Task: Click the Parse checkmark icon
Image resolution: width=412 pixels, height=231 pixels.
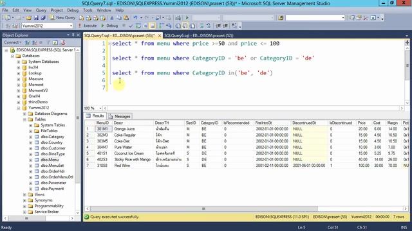Action: click(x=131, y=26)
